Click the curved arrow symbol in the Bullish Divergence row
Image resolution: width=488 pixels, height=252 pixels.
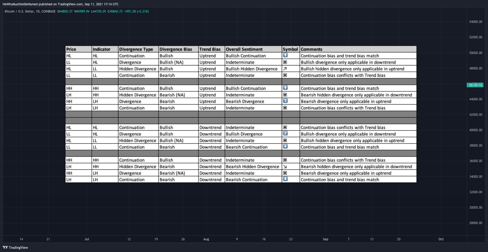pyautogui.click(x=285, y=133)
